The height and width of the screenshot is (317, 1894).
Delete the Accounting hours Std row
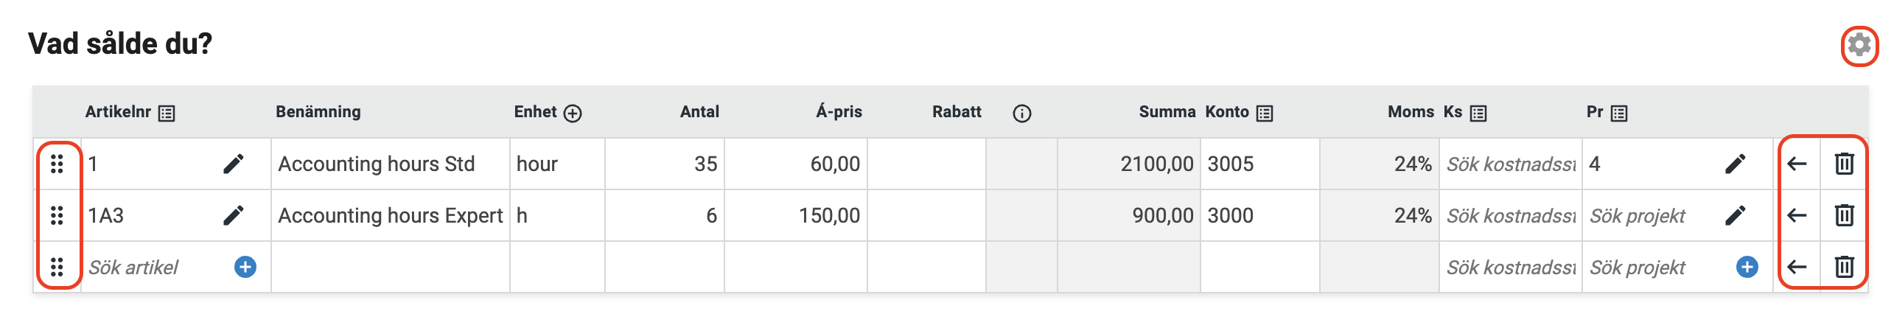[x=1844, y=164]
